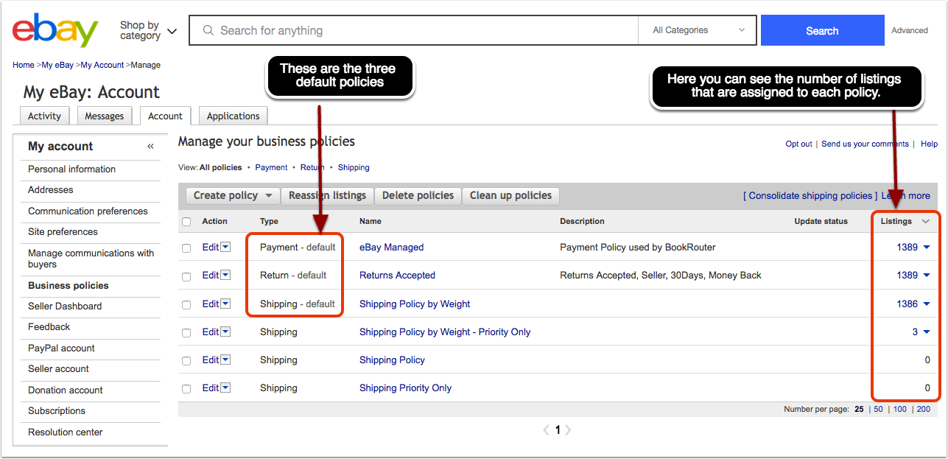Switch to the Messages tab
This screenshot has height=459, width=948.
[104, 116]
